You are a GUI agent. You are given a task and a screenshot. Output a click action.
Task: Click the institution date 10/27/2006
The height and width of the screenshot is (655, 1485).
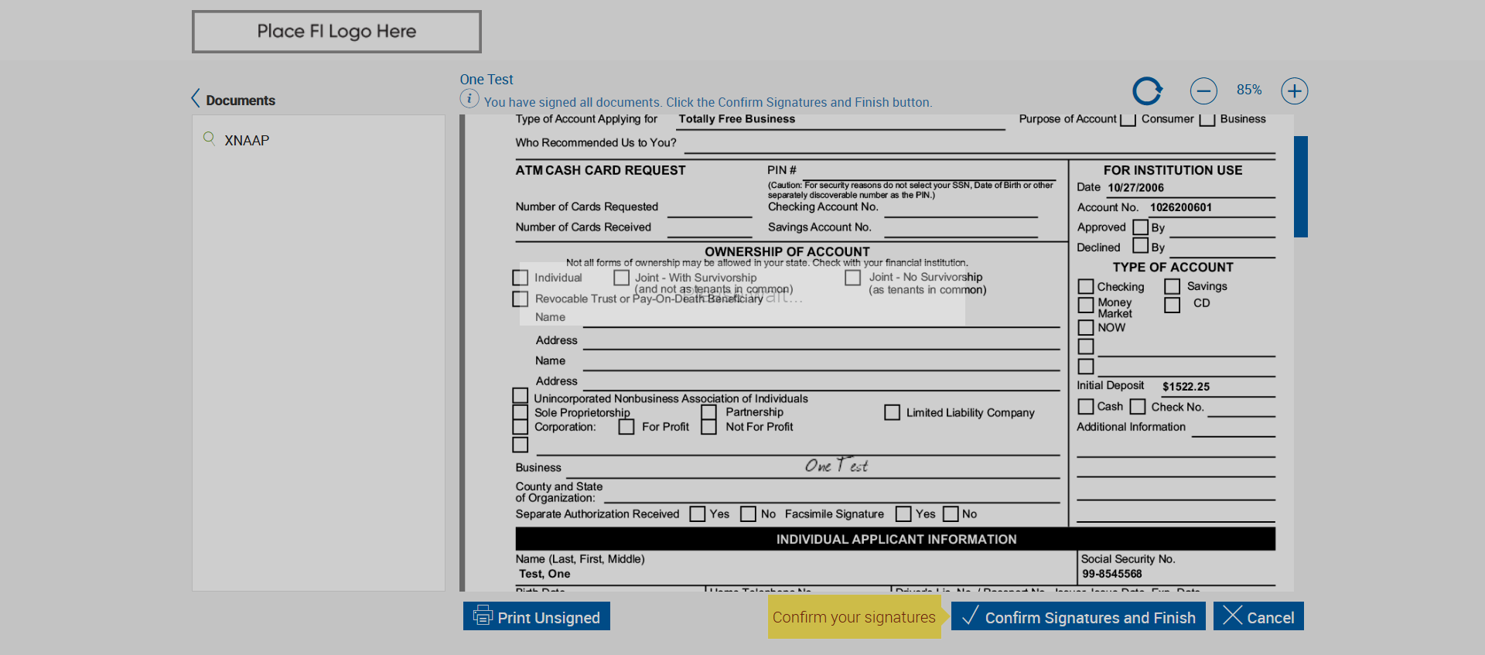click(x=1135, y=187)
